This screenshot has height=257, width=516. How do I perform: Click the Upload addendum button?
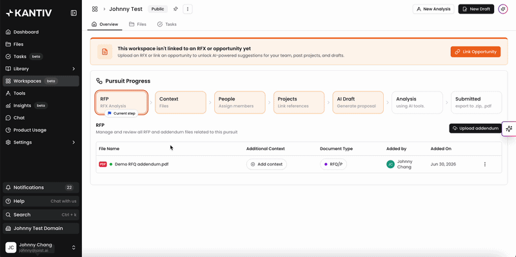[475, 129]
